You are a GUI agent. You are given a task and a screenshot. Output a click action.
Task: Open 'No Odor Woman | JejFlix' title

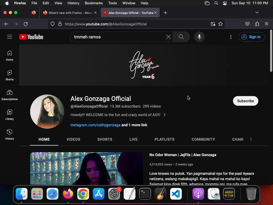point(183,155)
